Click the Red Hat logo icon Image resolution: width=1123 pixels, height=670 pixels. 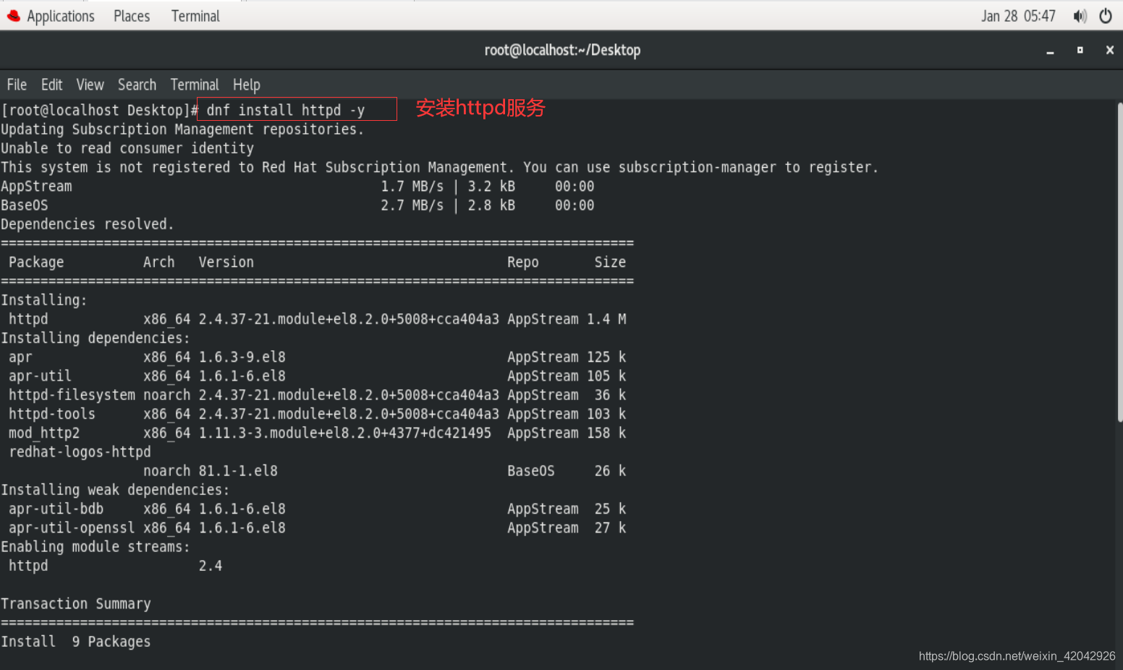pos(14,16)
